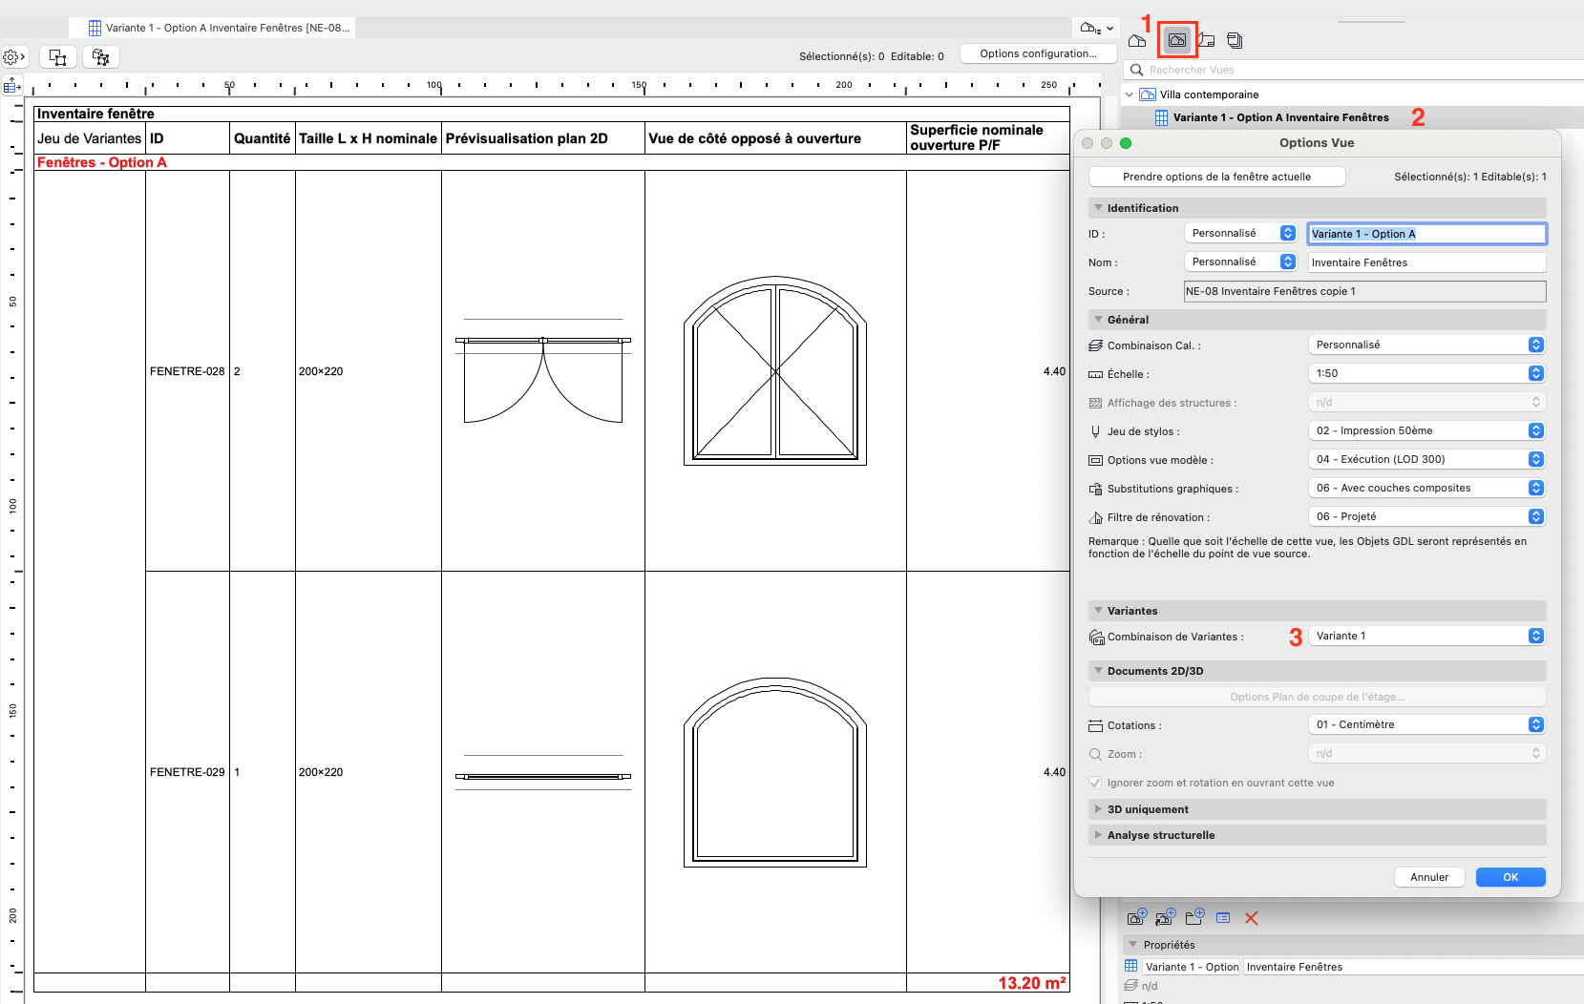The image size is (1584, 1004).
Task: Click the Nom field Inventaire Fenêtres
Action: 1426,262
